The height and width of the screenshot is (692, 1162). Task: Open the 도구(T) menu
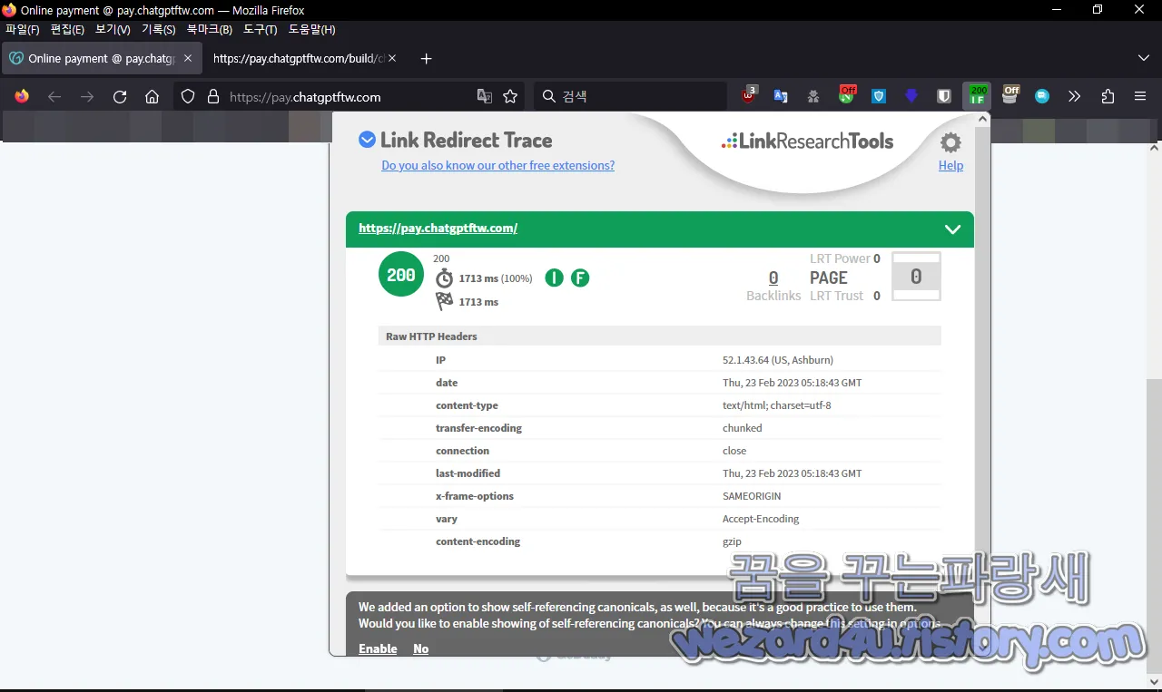pos(261,30)
